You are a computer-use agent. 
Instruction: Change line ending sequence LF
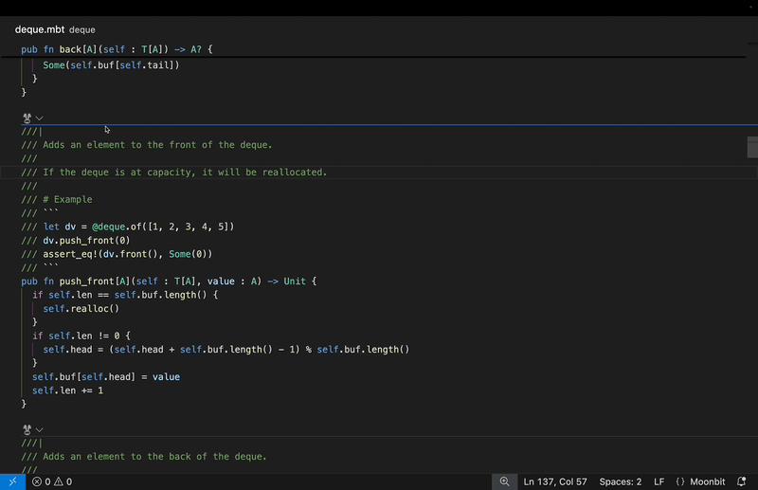pyautogui.click(x=659, y=481)
